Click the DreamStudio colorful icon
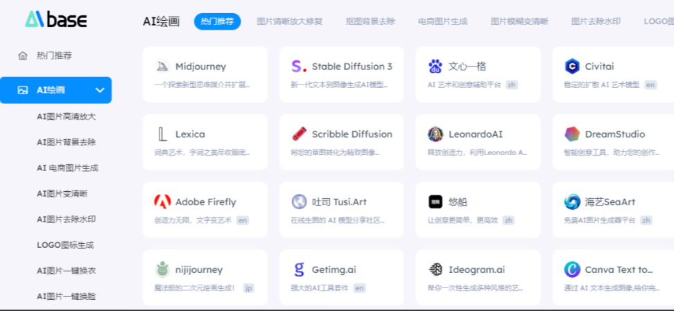Viewport: 674px width, 311px height. (x=572, y=134)
